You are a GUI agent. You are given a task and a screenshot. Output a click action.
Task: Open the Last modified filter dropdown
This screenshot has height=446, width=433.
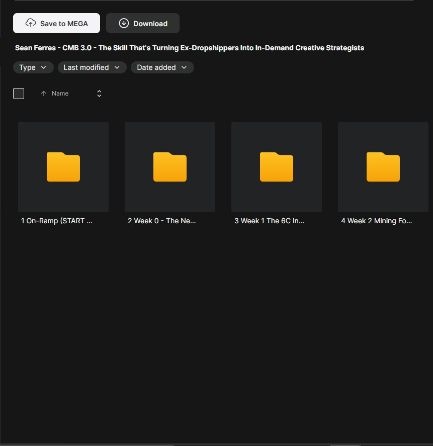pyautogui.click(x=92, y=67)
